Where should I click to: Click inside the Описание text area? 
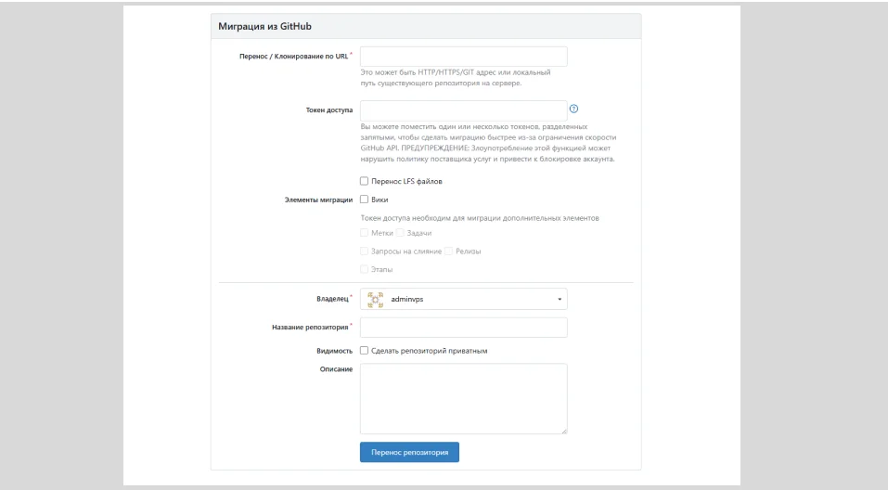(463, 398)
